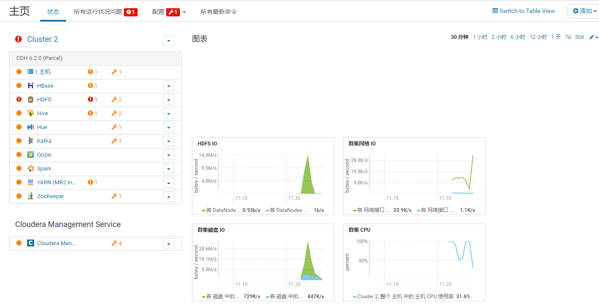
Task: Open configuration issues via the wrench icon beside HDFS
Action: pos(114,99)
